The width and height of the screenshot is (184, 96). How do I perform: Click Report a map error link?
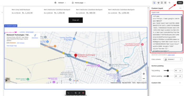[142, 83]
